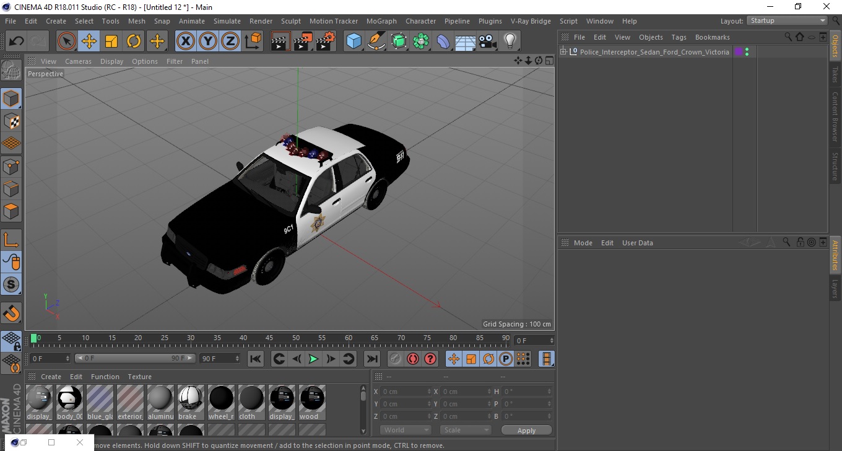Image resolution: width=842 pixels, height=451 pixels.
Task: Open the Layout Startup dropdown
Action: tap(787, 21)
